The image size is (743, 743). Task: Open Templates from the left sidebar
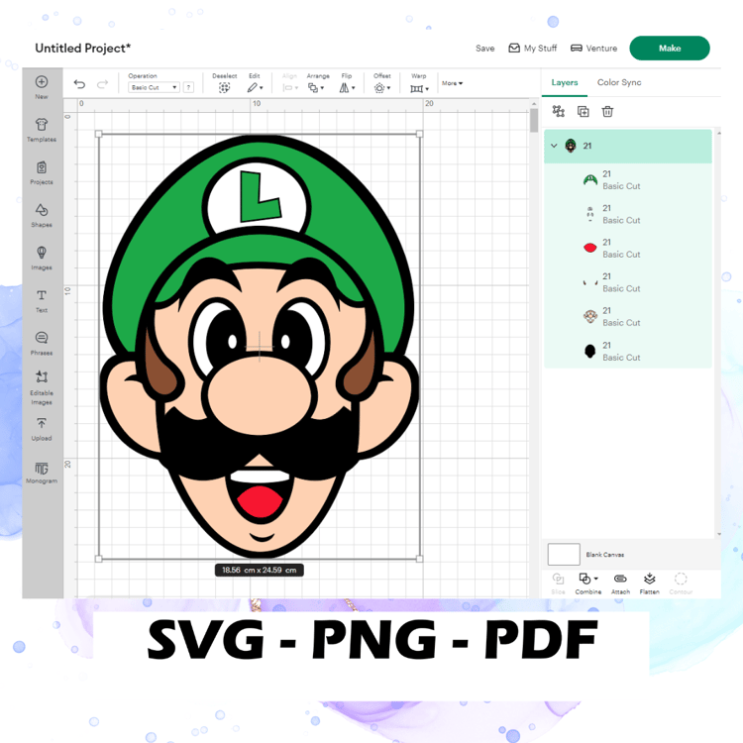tap(42, 130)
